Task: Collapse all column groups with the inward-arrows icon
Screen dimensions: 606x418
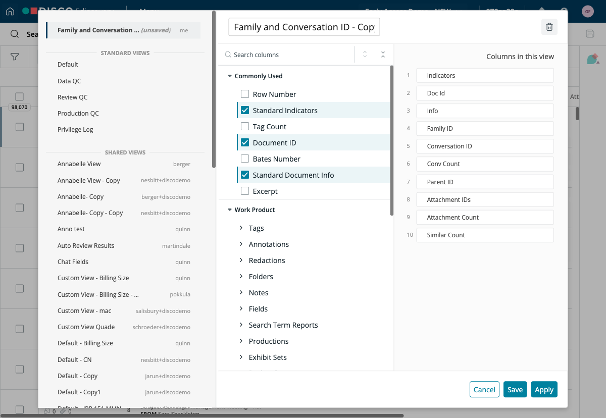Action: click(x=383, y=55)
